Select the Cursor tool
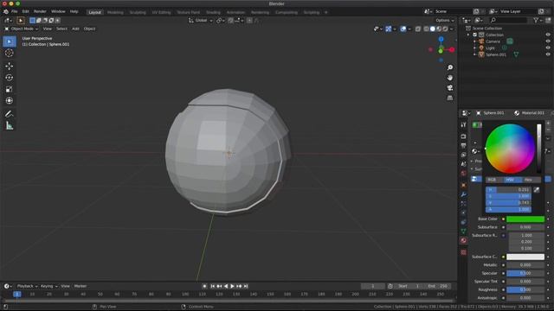 tap(10, 53)
